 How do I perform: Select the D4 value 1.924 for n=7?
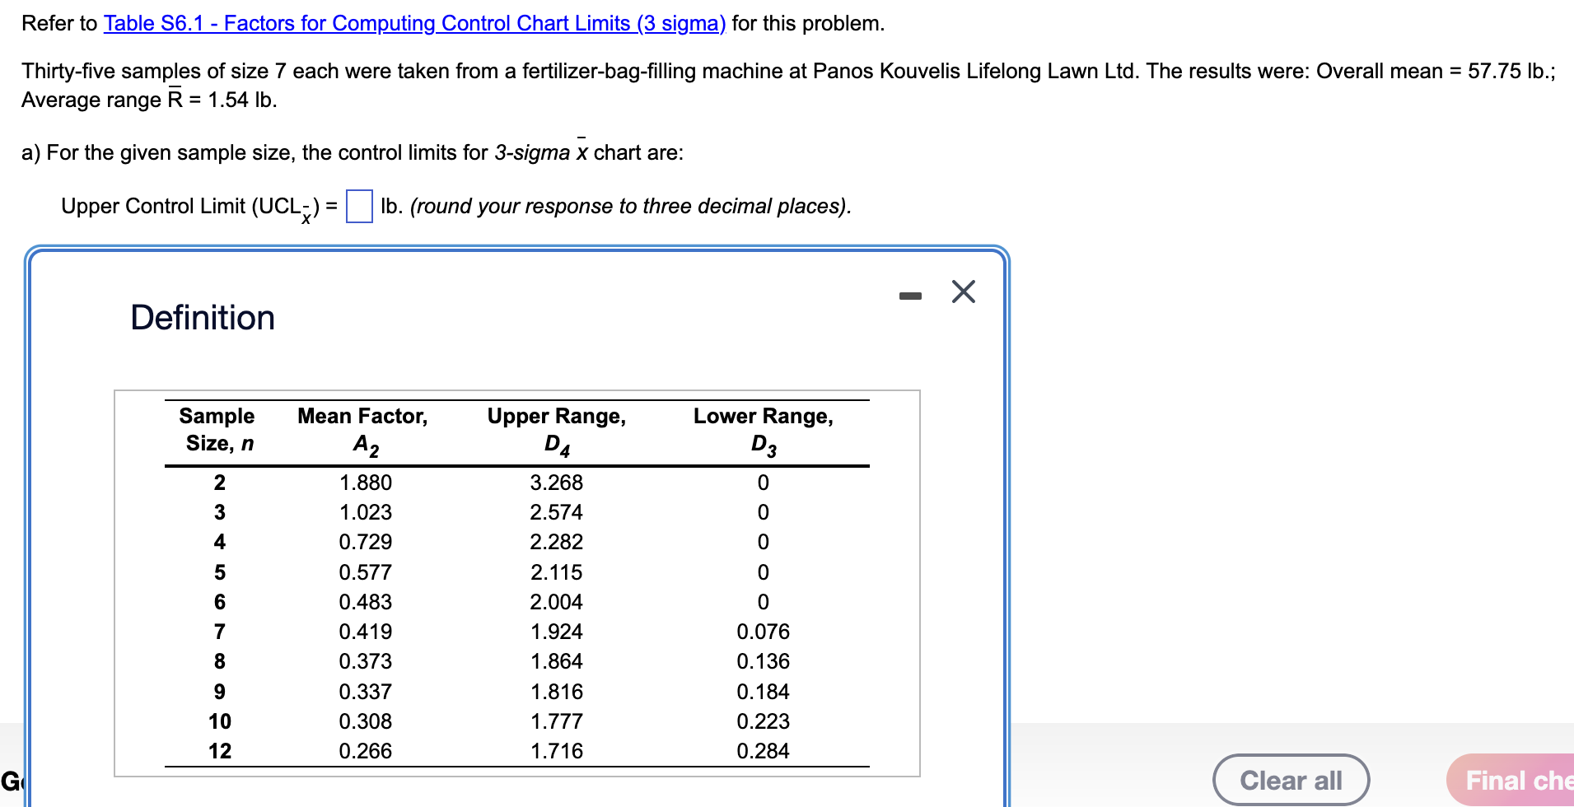[557, 632]
